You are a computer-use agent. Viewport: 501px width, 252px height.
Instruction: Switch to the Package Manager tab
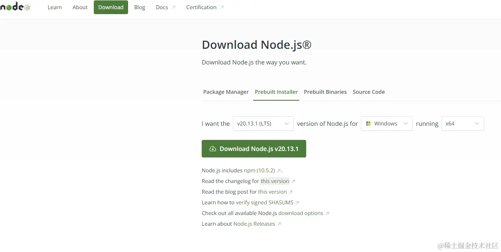[226, 92]
